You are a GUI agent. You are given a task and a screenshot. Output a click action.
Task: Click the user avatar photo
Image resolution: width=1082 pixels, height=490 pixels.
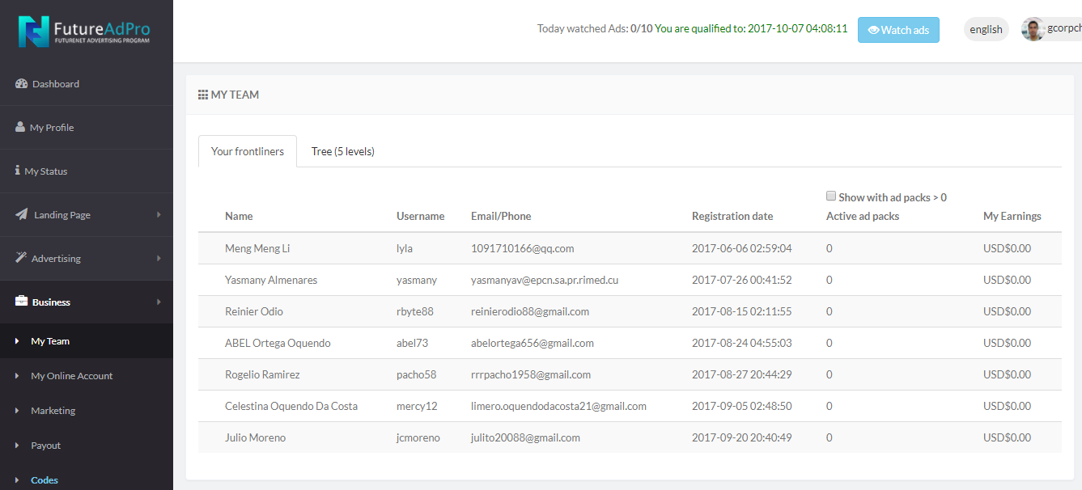click(1033, 29)
